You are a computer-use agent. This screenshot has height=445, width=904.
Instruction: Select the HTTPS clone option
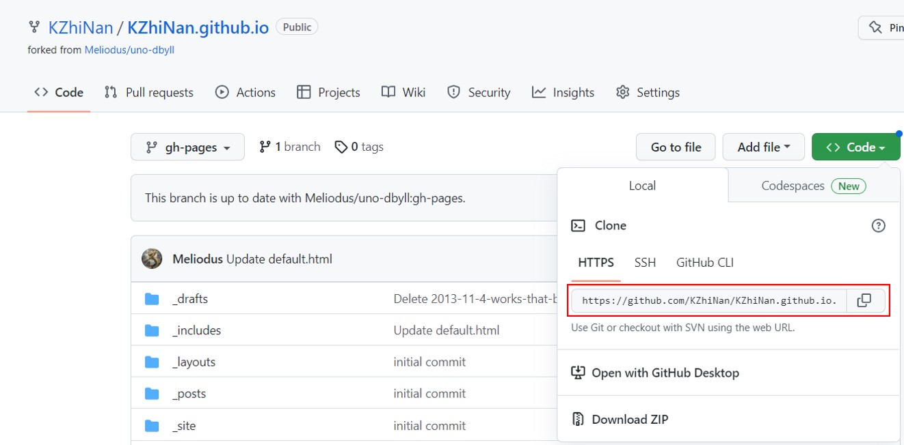[596, 263]
